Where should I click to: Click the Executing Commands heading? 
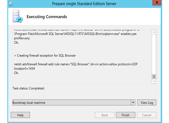tap(47, 17)
